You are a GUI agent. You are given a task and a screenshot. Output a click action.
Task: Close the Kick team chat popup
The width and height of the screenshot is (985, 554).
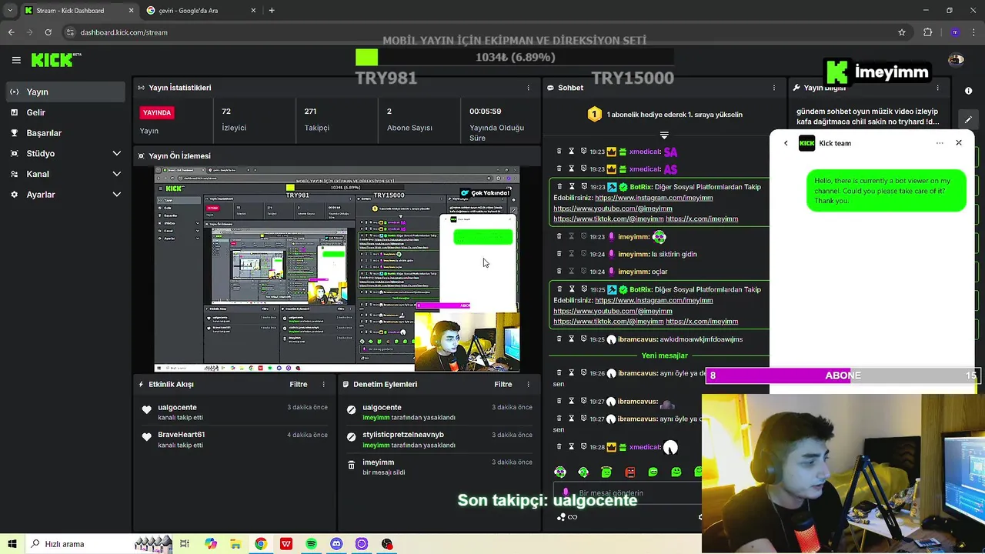tap(959, 143)
